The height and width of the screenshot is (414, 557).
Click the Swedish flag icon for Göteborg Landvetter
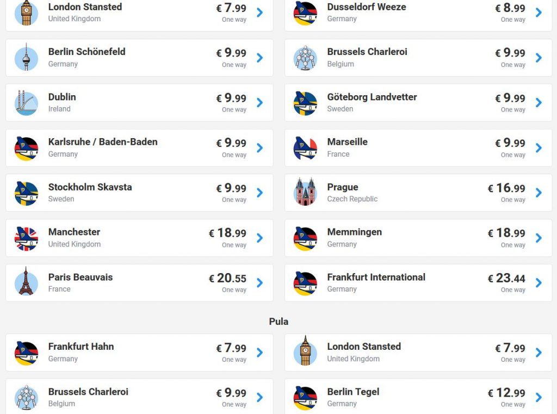point(305,103)
